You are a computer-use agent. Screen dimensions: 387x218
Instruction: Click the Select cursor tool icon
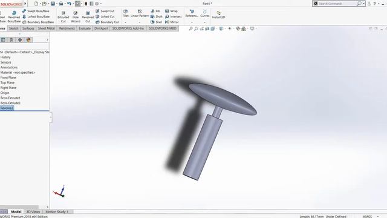pos(77,4)
